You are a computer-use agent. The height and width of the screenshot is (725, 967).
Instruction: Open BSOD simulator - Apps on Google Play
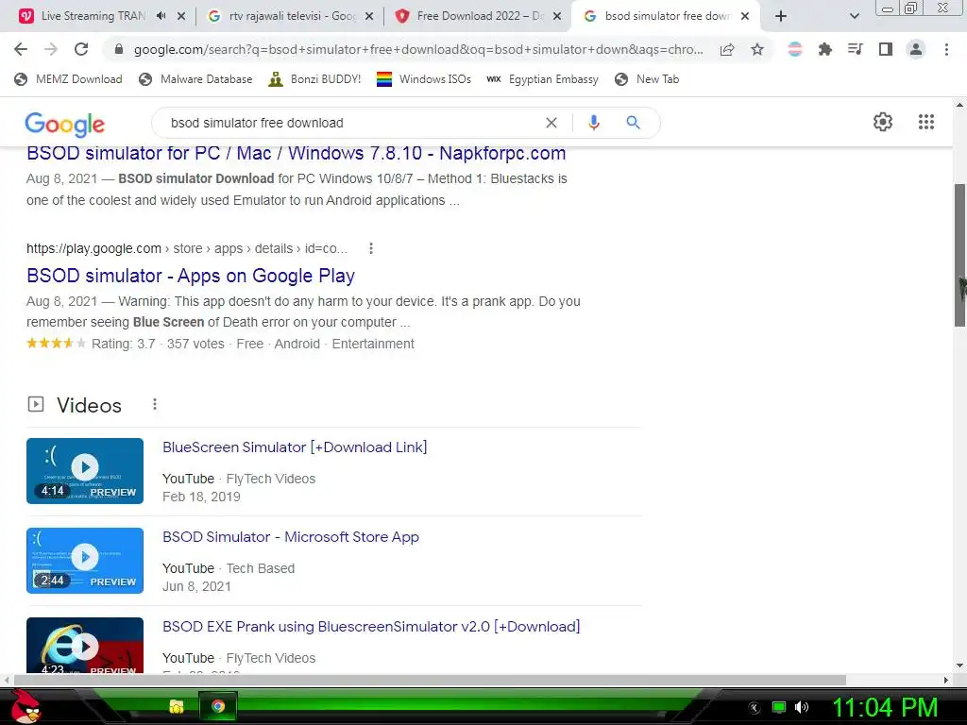click(x=191, y=276)
